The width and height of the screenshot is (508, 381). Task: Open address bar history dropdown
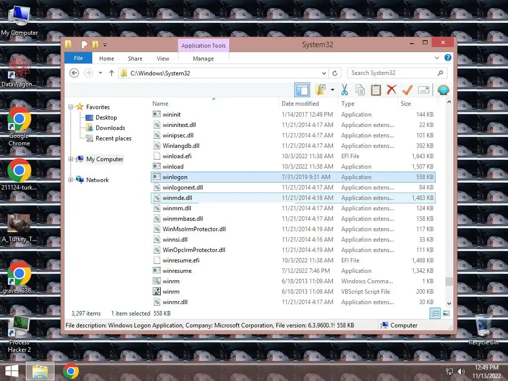tap(324, 73)
